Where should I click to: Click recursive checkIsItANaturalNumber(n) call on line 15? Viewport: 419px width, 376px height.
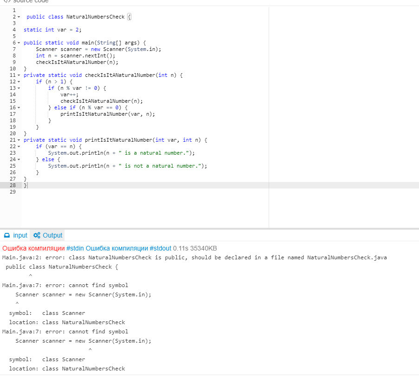coord(102,101)
